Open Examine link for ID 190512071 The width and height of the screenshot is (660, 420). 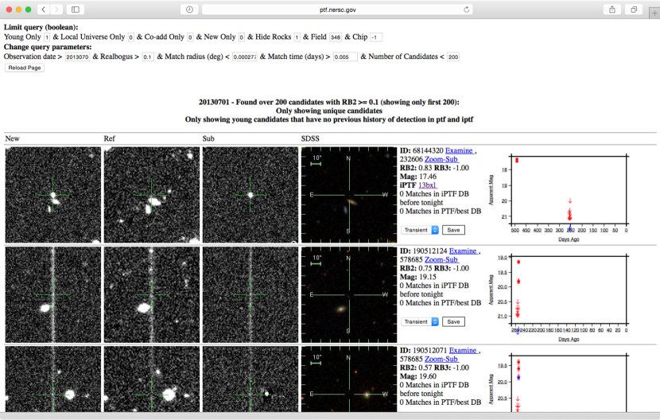(x=464, y=351)
